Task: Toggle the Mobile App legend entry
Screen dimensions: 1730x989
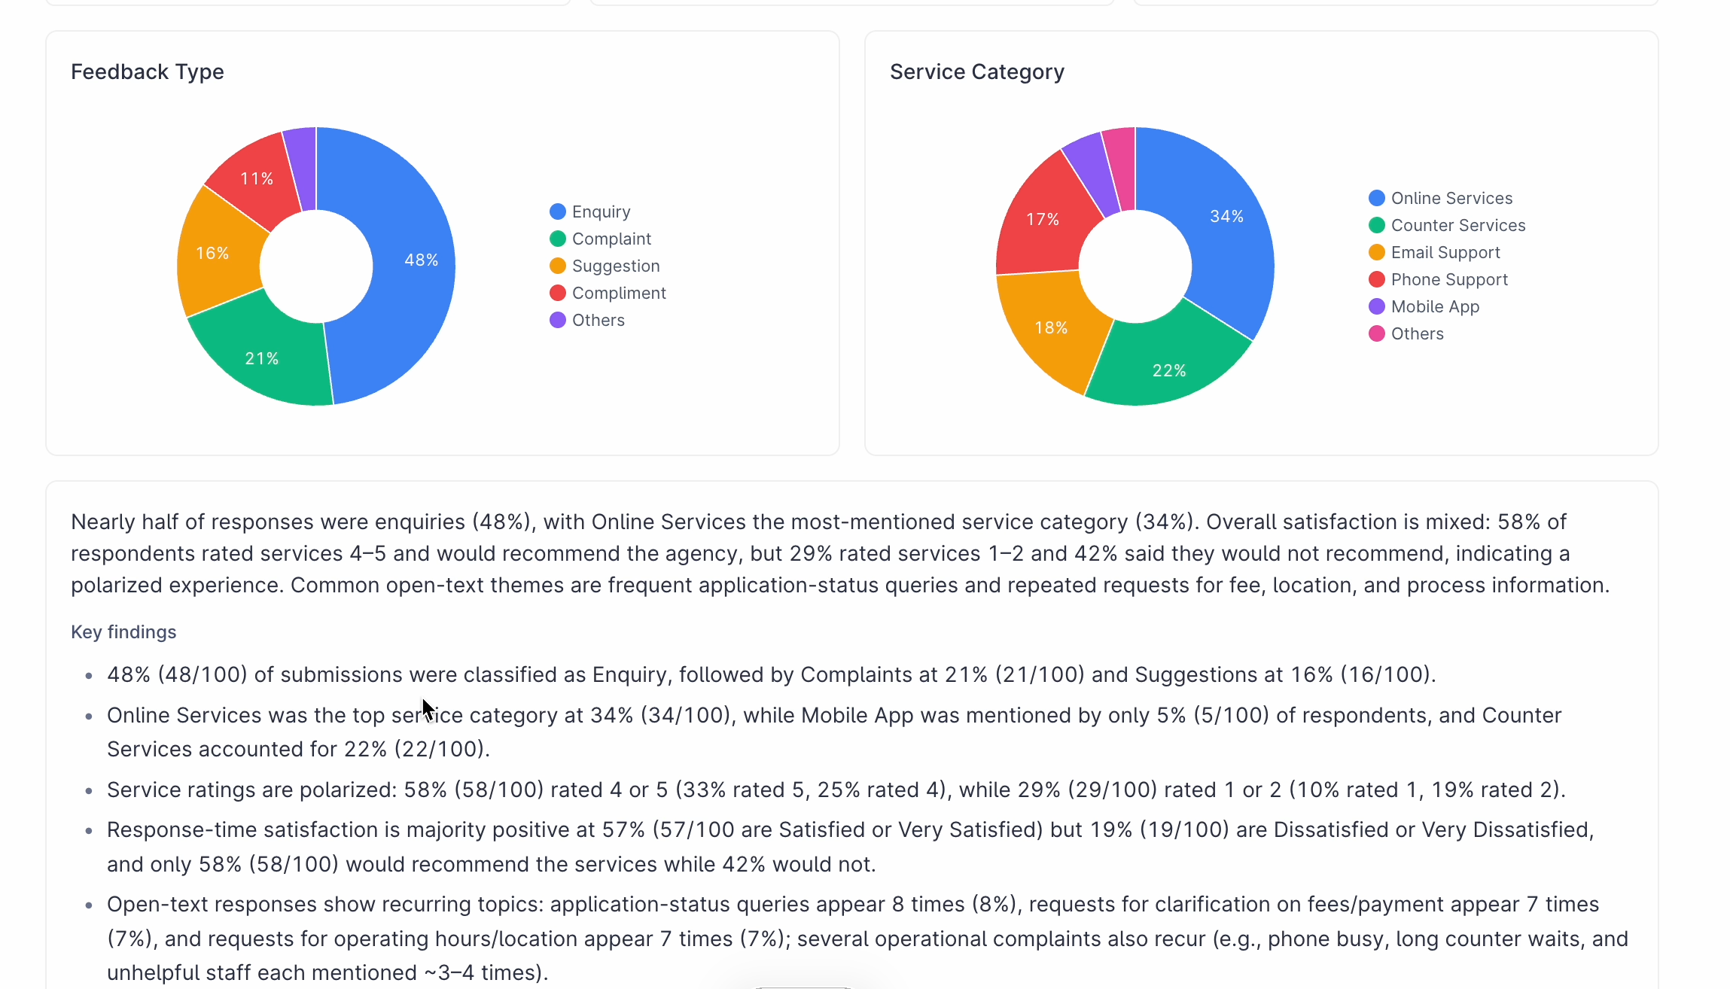Action: click(1434, 306)
